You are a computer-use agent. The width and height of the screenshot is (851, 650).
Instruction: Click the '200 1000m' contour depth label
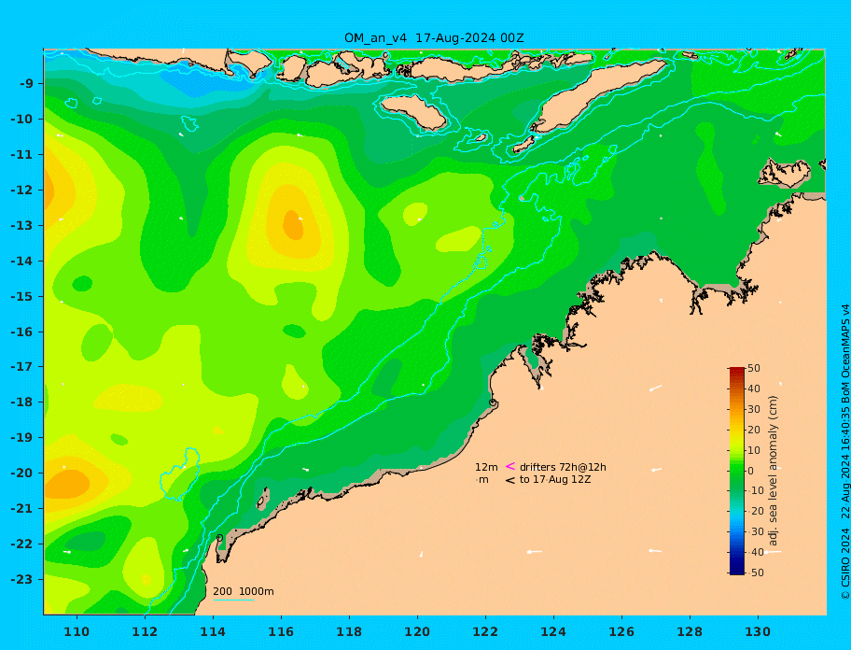point(244,591)
